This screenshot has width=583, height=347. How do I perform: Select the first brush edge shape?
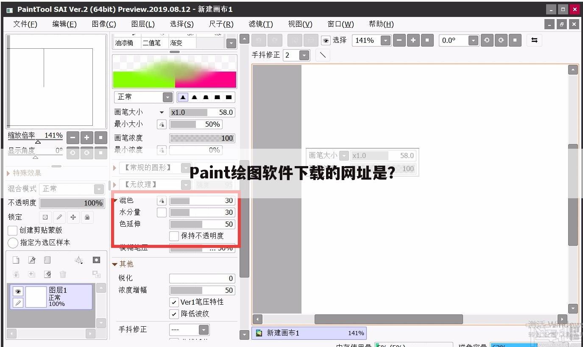click(183, 97)
